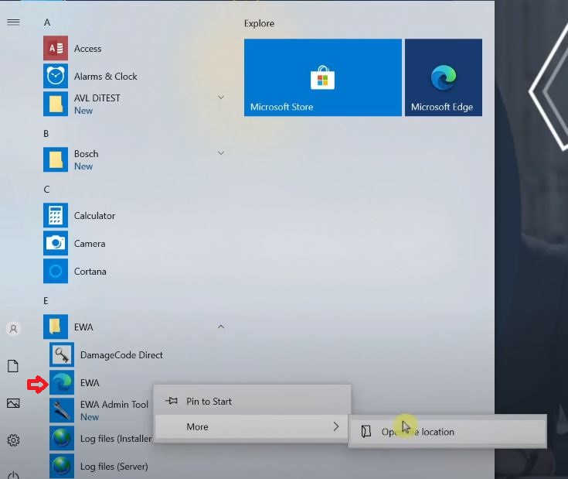
Task: Open the Calculator app icon
Action: point(56,215)
